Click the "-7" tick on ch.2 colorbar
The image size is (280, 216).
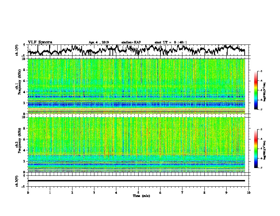(261, 168)
